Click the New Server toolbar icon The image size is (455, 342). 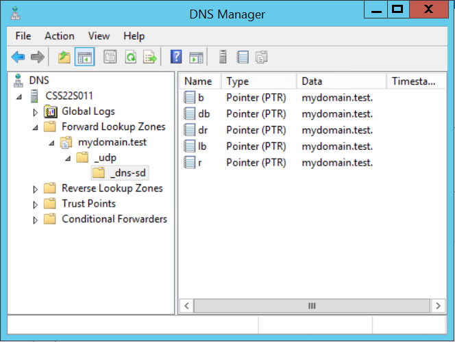click(x=222, y=57)
